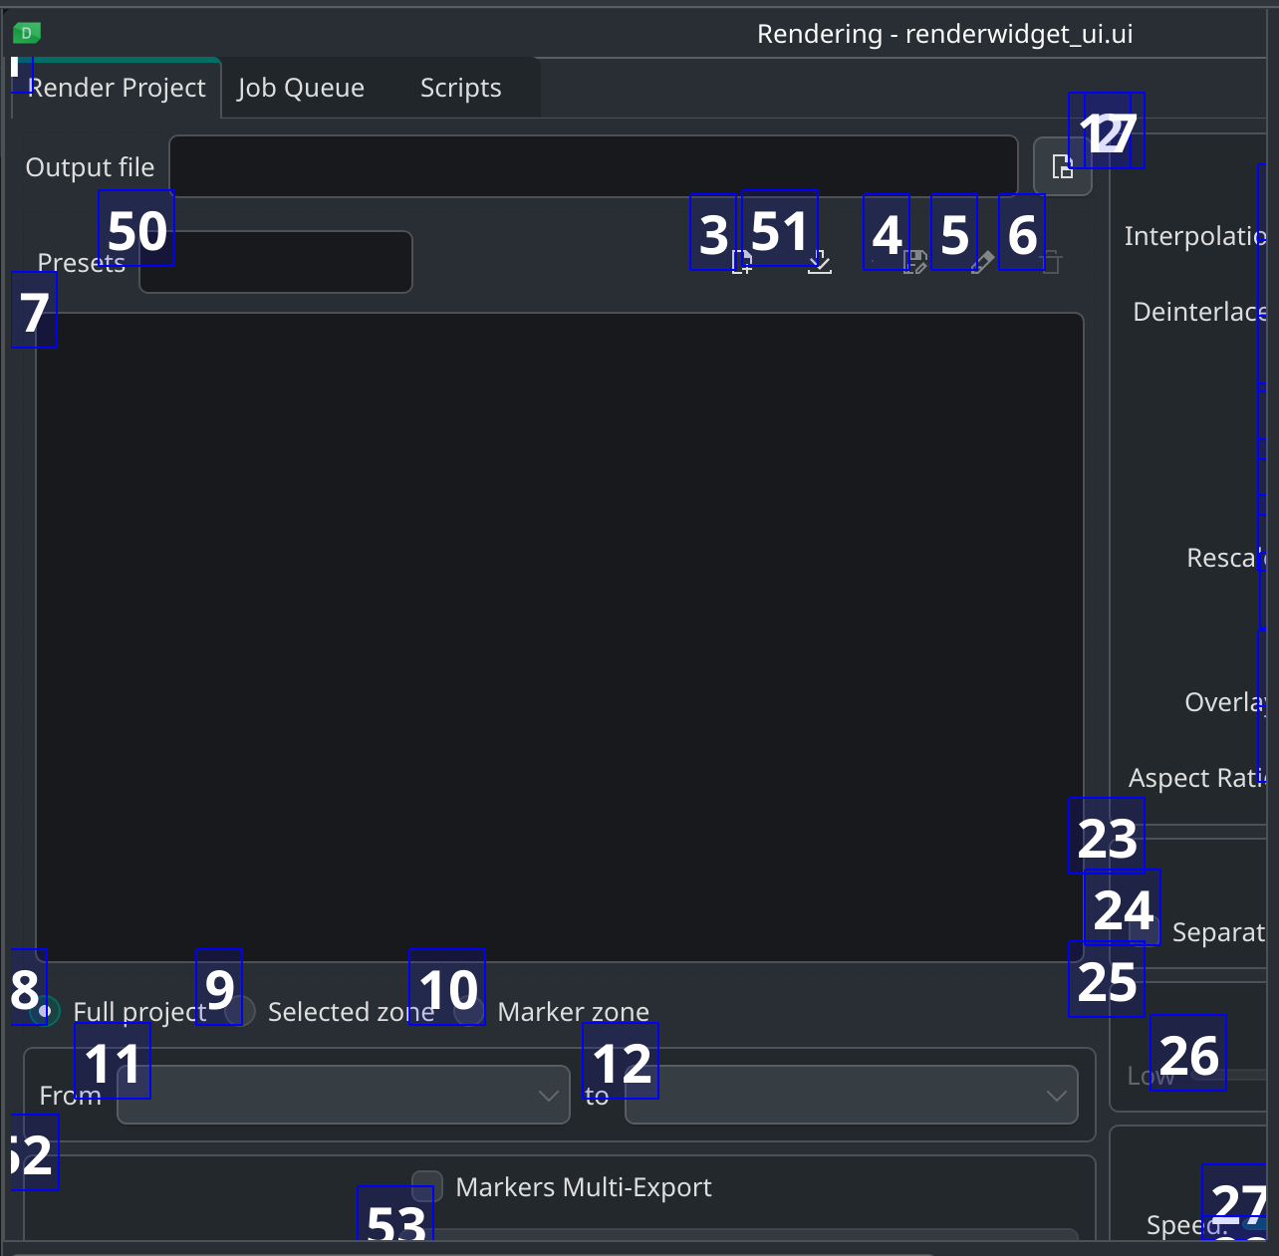Browse for the output file location
1279x1256 pixels.
1062,166
